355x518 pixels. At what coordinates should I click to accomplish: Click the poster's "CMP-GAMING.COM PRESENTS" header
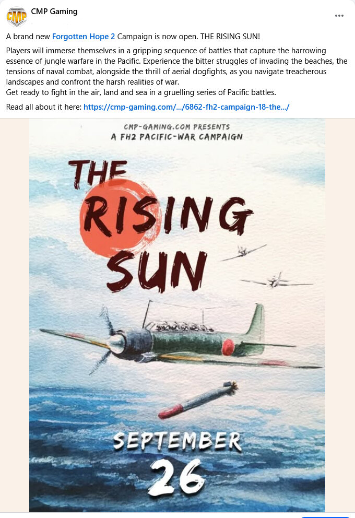coord(177,127)
